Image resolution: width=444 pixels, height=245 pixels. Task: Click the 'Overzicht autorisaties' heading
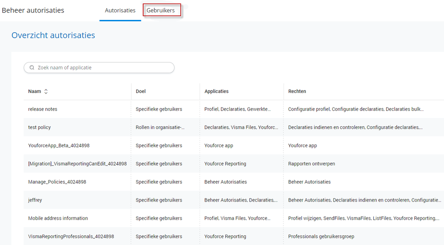click(x=53, y=35)
